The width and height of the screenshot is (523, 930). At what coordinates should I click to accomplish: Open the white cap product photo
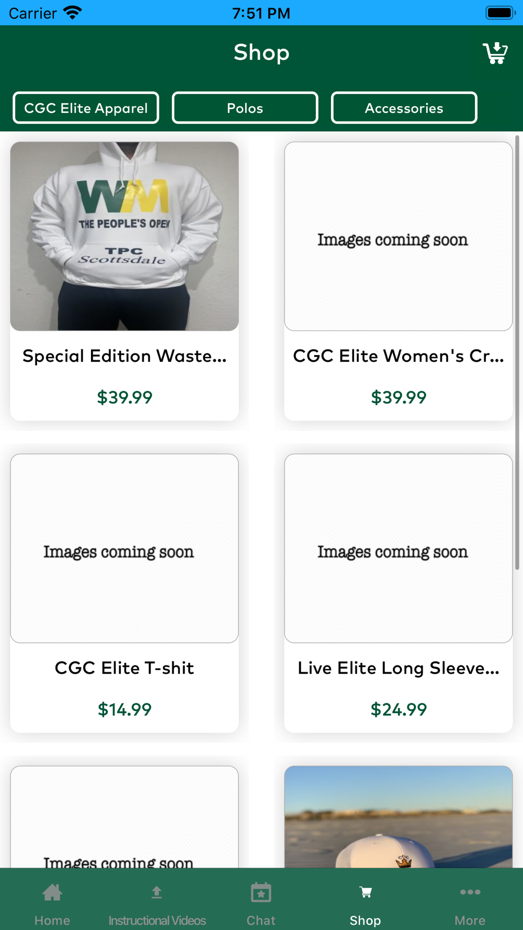click(399, 817)
